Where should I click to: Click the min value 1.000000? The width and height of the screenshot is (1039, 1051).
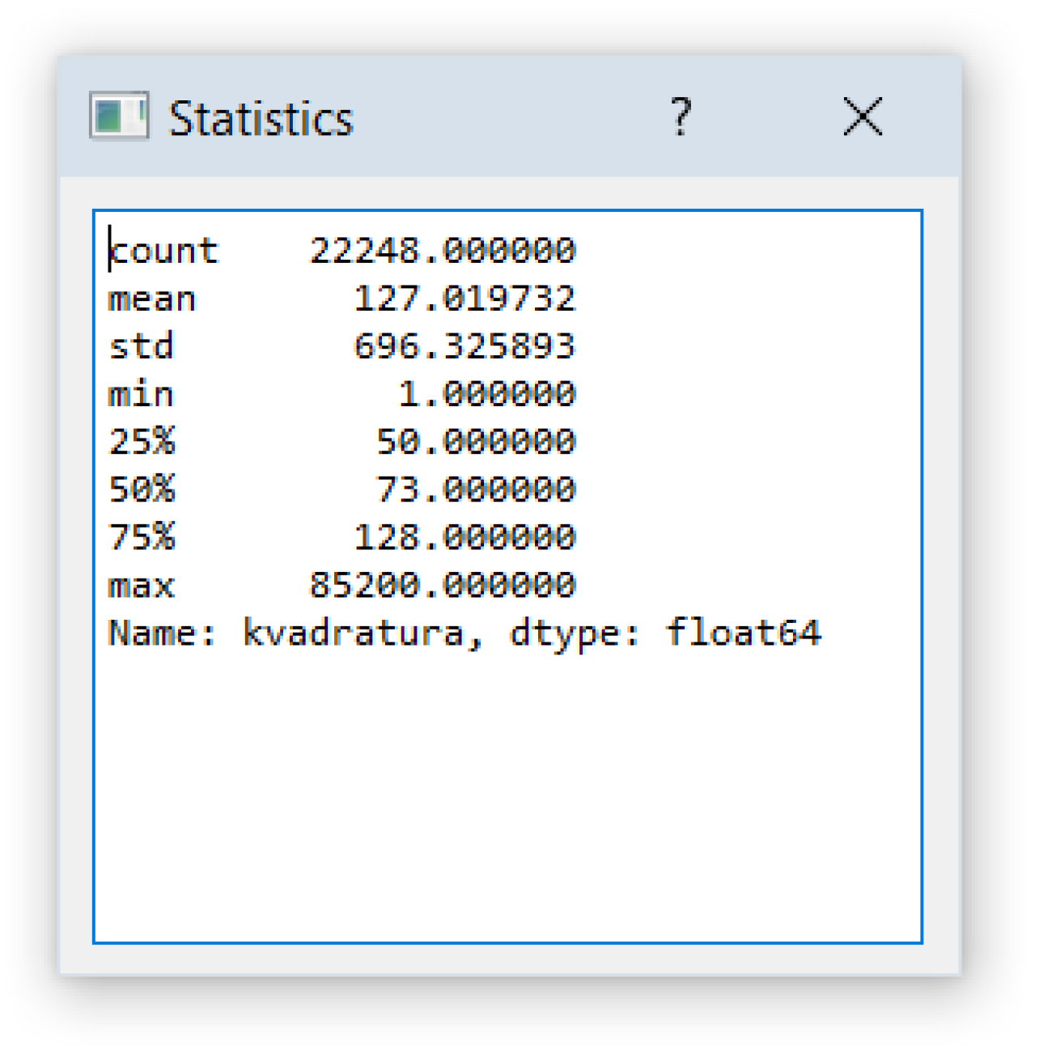pyautogui.click(x=486, y=394)
